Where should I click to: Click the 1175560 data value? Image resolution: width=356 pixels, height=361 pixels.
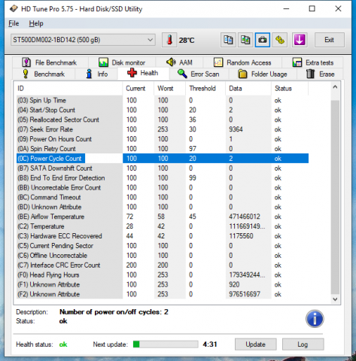click(x=241, y=236)
